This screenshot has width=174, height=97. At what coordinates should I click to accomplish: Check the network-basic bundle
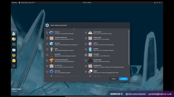click(x=86, y=61)
